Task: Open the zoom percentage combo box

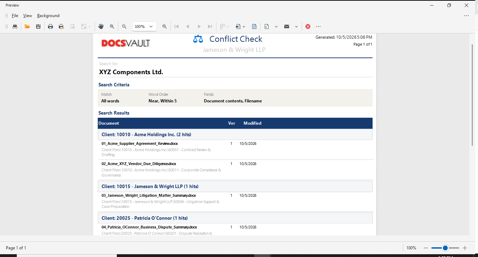Action: pyautogui.click(x=144, y=26)
